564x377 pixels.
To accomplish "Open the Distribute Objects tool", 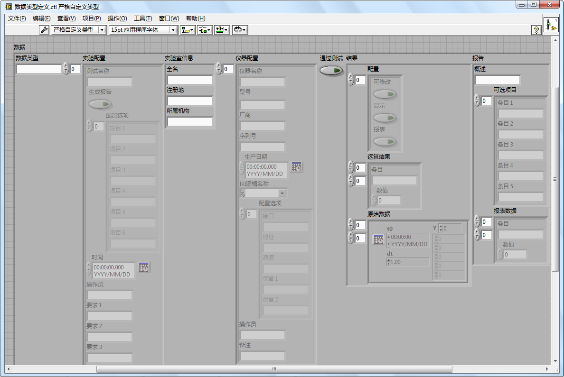I will click(205, 30).
